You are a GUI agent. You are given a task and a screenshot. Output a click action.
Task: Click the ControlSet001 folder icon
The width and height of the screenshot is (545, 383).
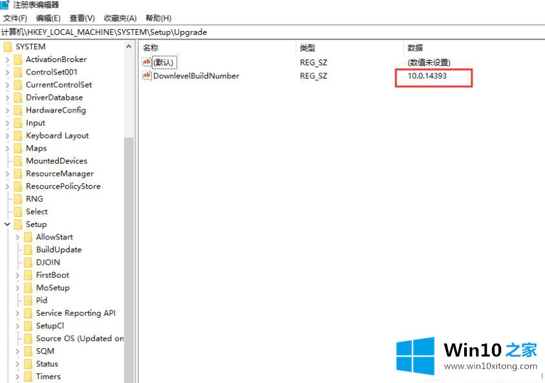coord(18,72)
